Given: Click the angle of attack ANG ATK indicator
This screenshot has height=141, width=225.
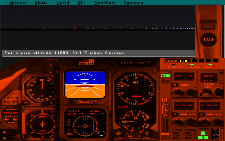Looking at the screenshot, I should coord(86,62).
